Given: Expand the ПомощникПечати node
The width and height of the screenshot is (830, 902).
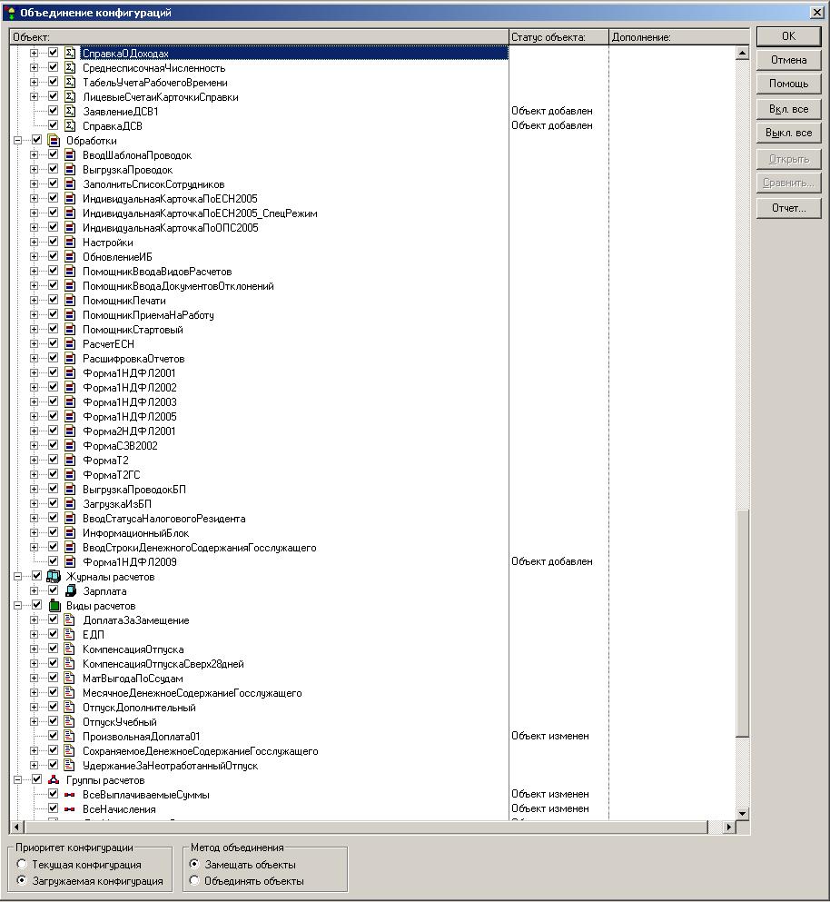Looking at the screenshot, I should pos(35,301).
